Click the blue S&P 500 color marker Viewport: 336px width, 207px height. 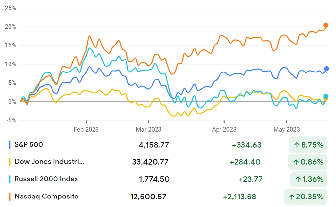tap(10, 145)
